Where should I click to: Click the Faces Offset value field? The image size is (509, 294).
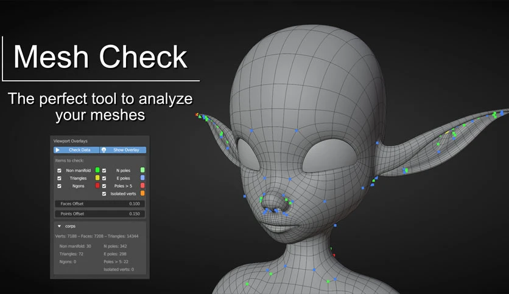tap(100, 203)
